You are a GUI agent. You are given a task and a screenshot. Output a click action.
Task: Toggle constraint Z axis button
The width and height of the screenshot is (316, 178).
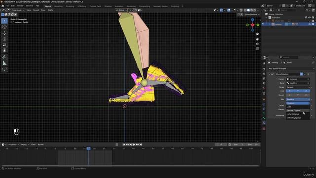tap(306, 91)
